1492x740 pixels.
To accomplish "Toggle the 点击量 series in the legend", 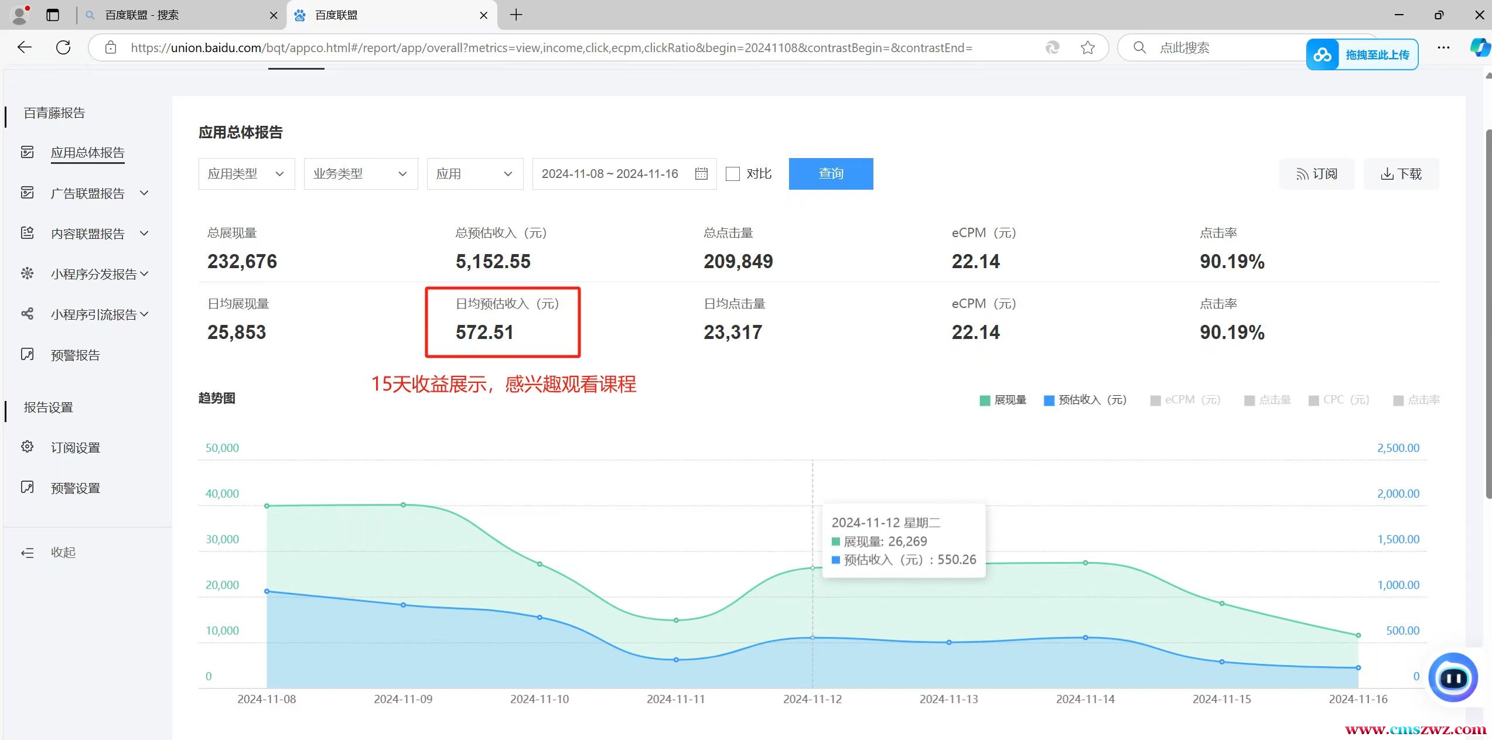I will coord(1268,400).
